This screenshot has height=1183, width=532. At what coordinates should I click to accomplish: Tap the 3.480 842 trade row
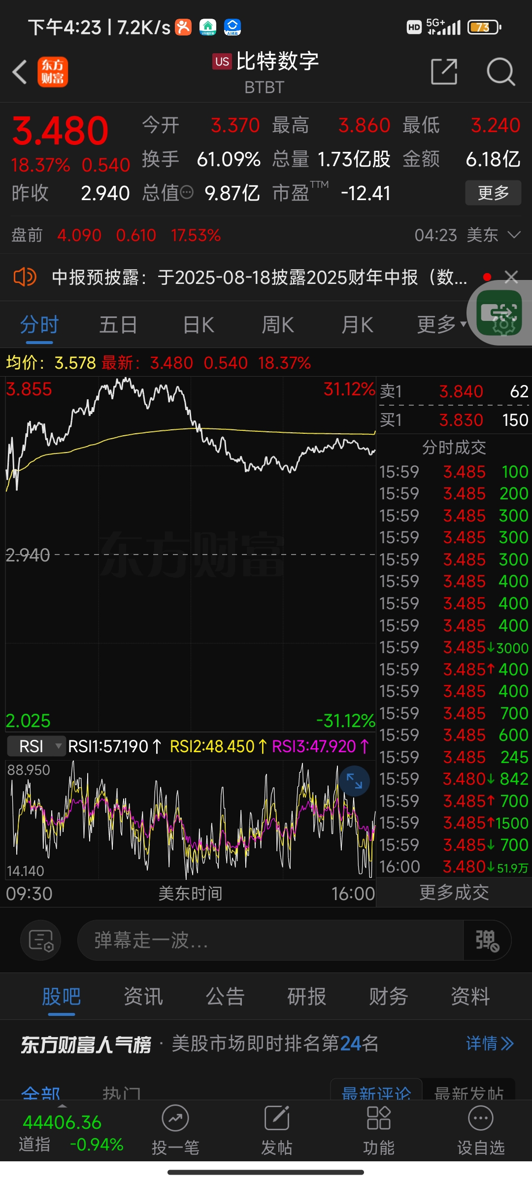pos(454,779)
